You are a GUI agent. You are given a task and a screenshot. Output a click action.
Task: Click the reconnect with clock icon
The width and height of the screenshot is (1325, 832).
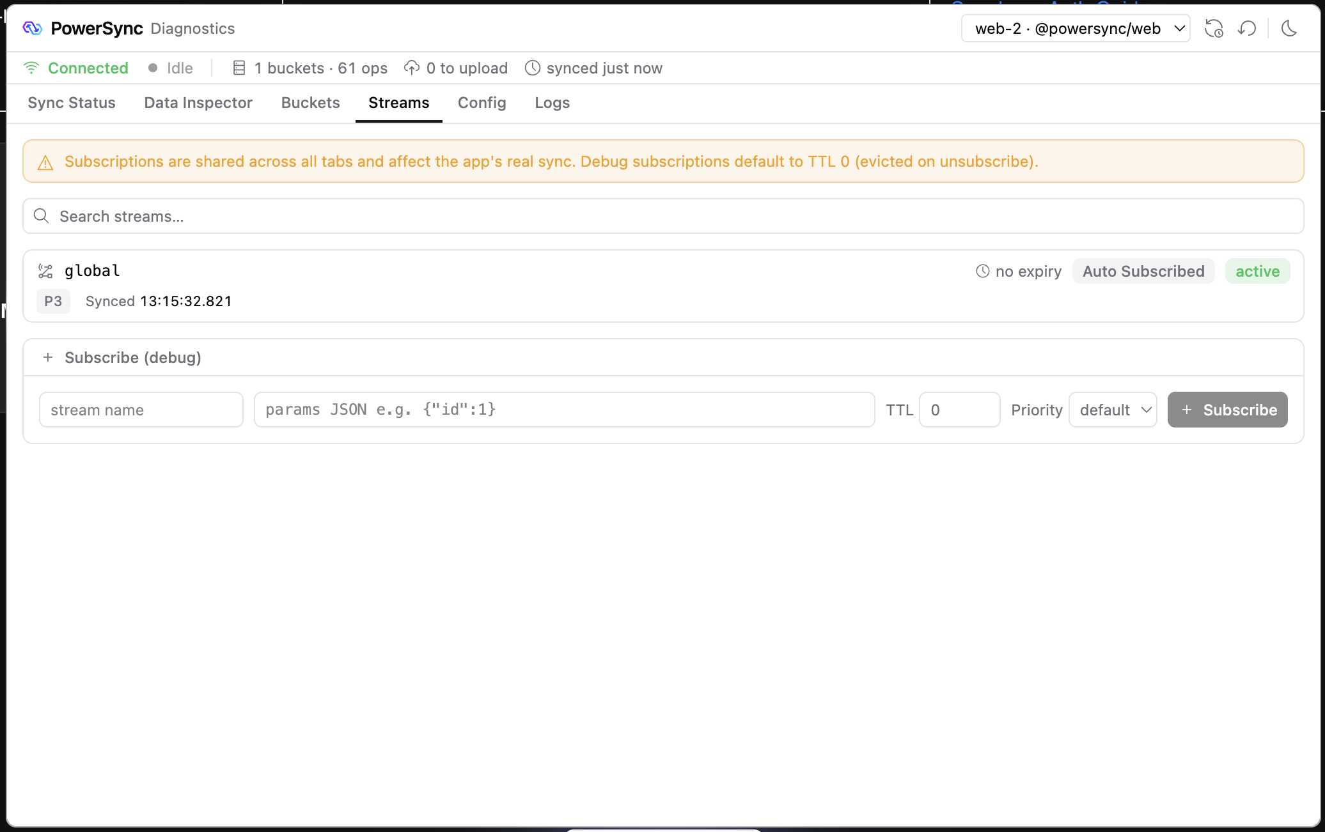[1214, 29]
